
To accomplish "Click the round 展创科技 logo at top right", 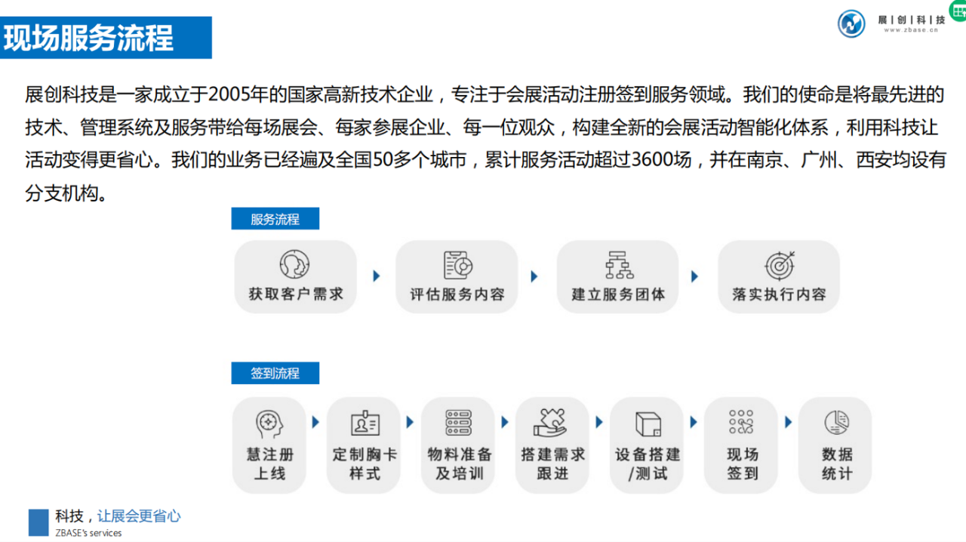I will [851, 23].
